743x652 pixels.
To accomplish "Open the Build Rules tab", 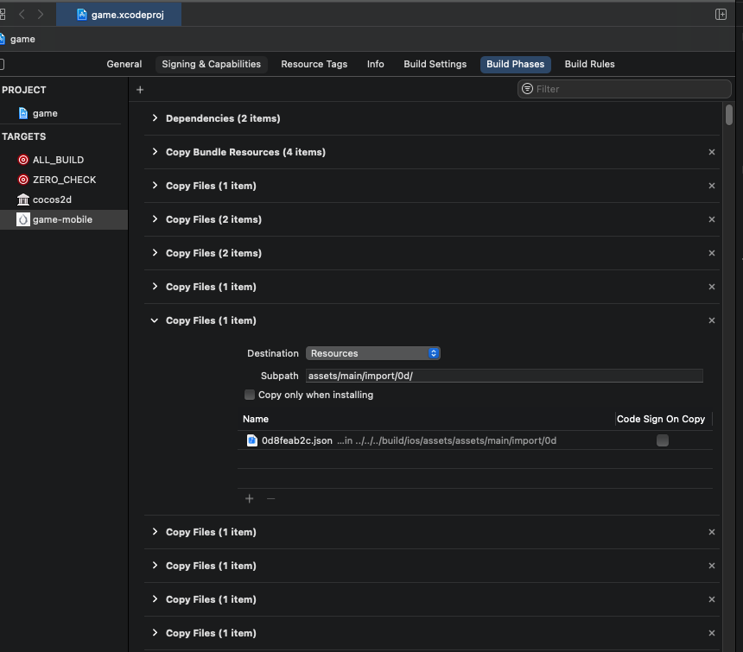I will click(x=589, y=64).
